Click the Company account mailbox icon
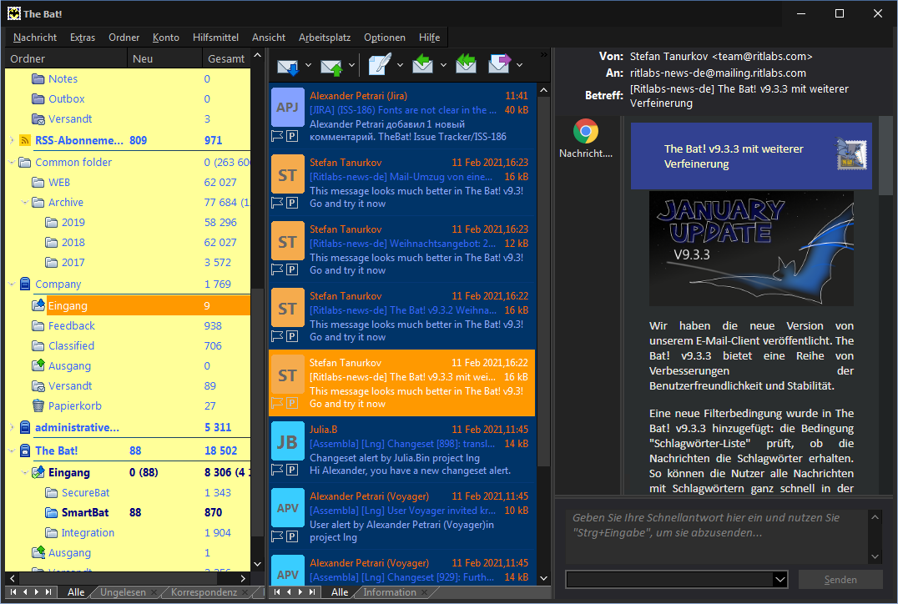The height and width of the screenshot is (604, 898). [x=25, y=284]
